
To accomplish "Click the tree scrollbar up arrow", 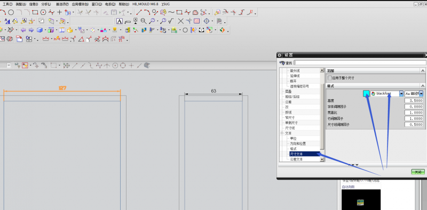I will [x=322, y=70].
